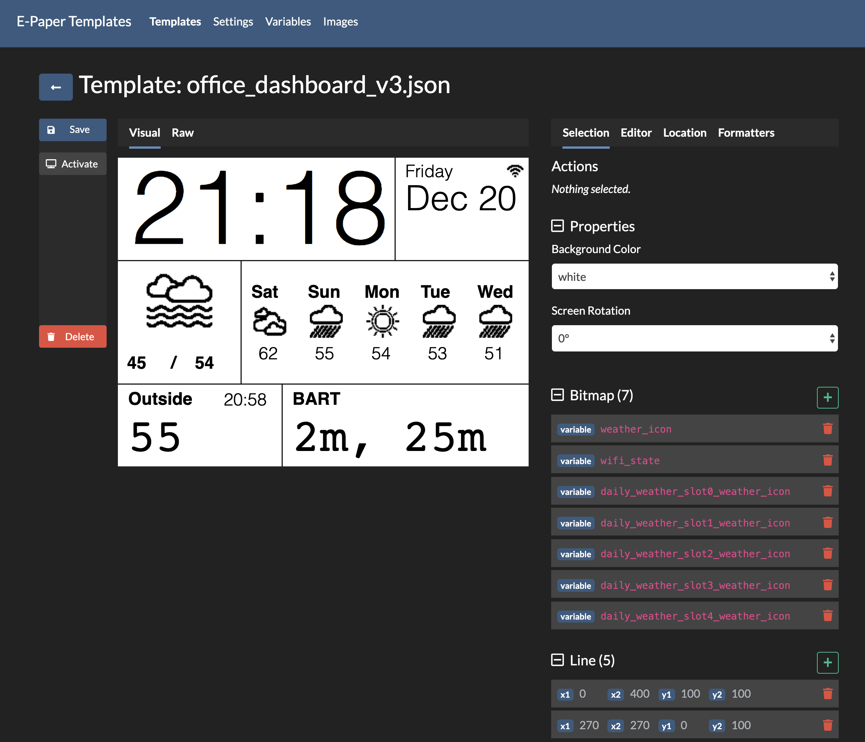The height and width of the screenshot is (742, 865).
Task: Delete the wifi_state bitmap entry
Action: [x=827, y=460]
